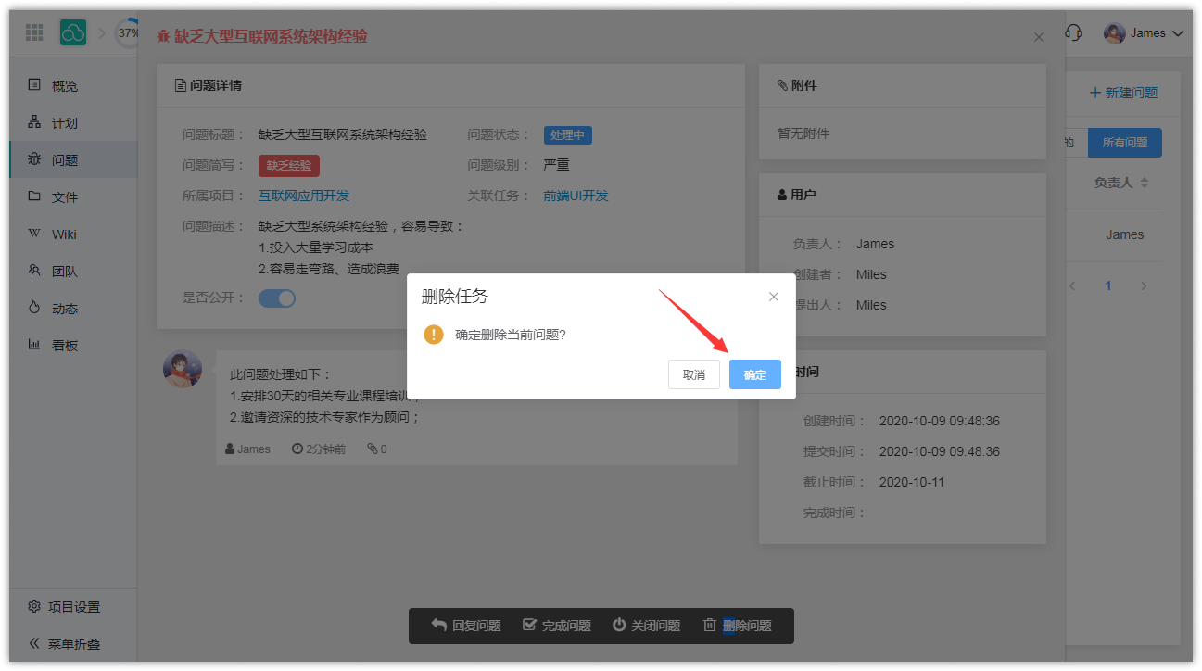The image size is (1202, 671).
Task: Open the James user dropdown
Action: [1145, 33]
